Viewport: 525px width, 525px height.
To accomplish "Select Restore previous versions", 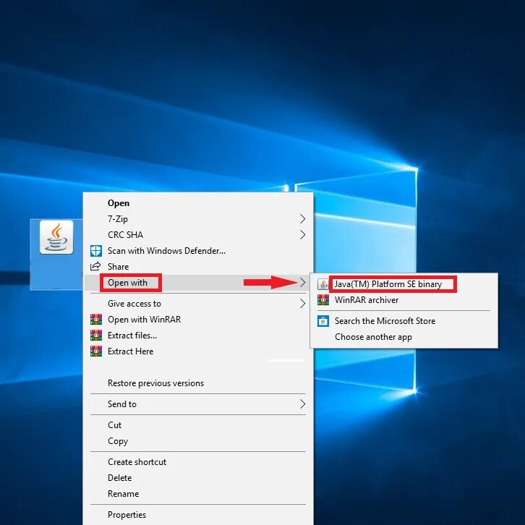I will coord(198,383).
